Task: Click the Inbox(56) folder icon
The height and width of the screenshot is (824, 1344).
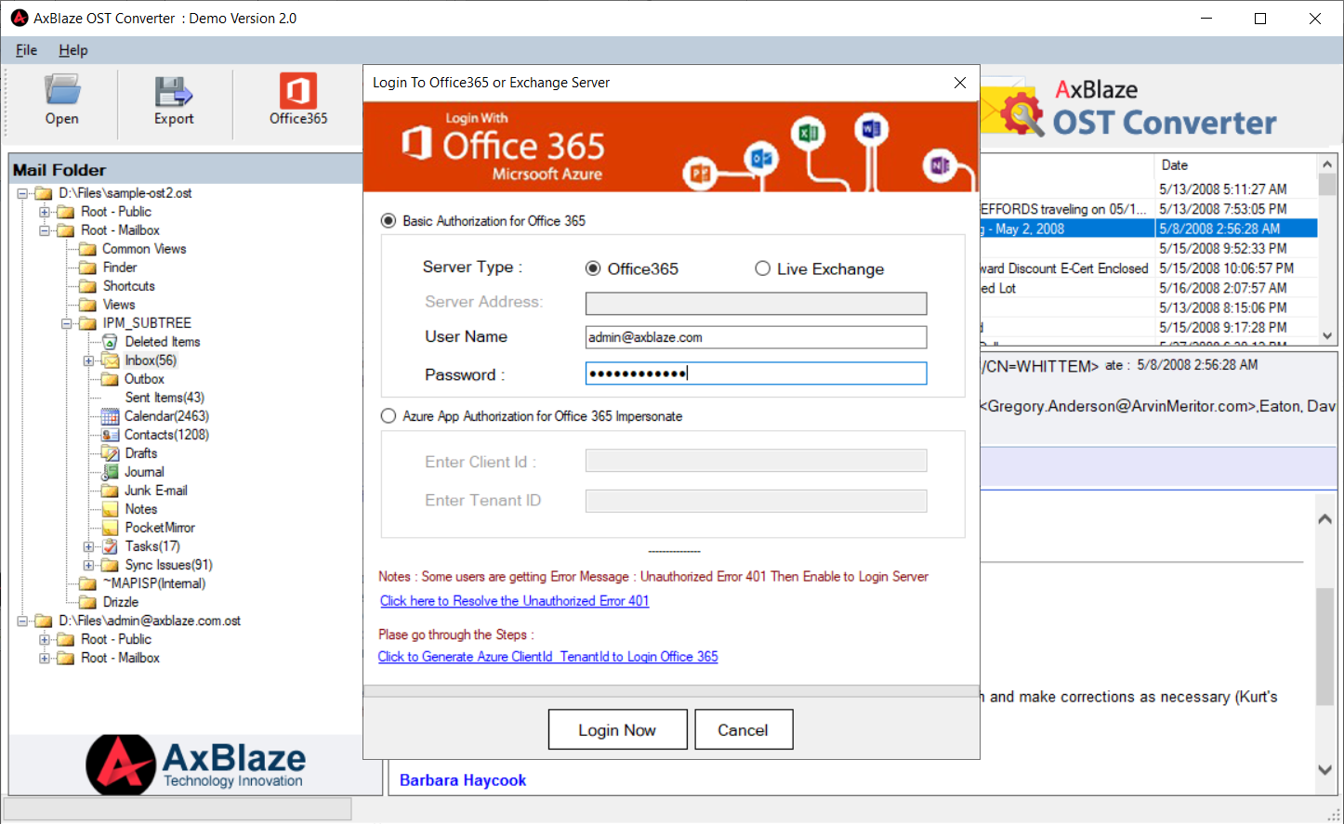Action: point(110,360)
